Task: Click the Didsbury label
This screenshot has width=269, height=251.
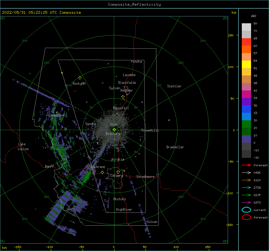Action: click(x=113, y=134)
